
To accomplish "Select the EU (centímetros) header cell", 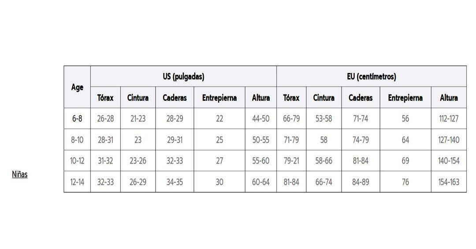I will point(371,77).
